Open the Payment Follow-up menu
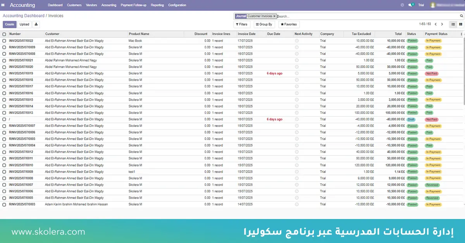The height and width of the screenshot is (243, 465). coord(134,5)
